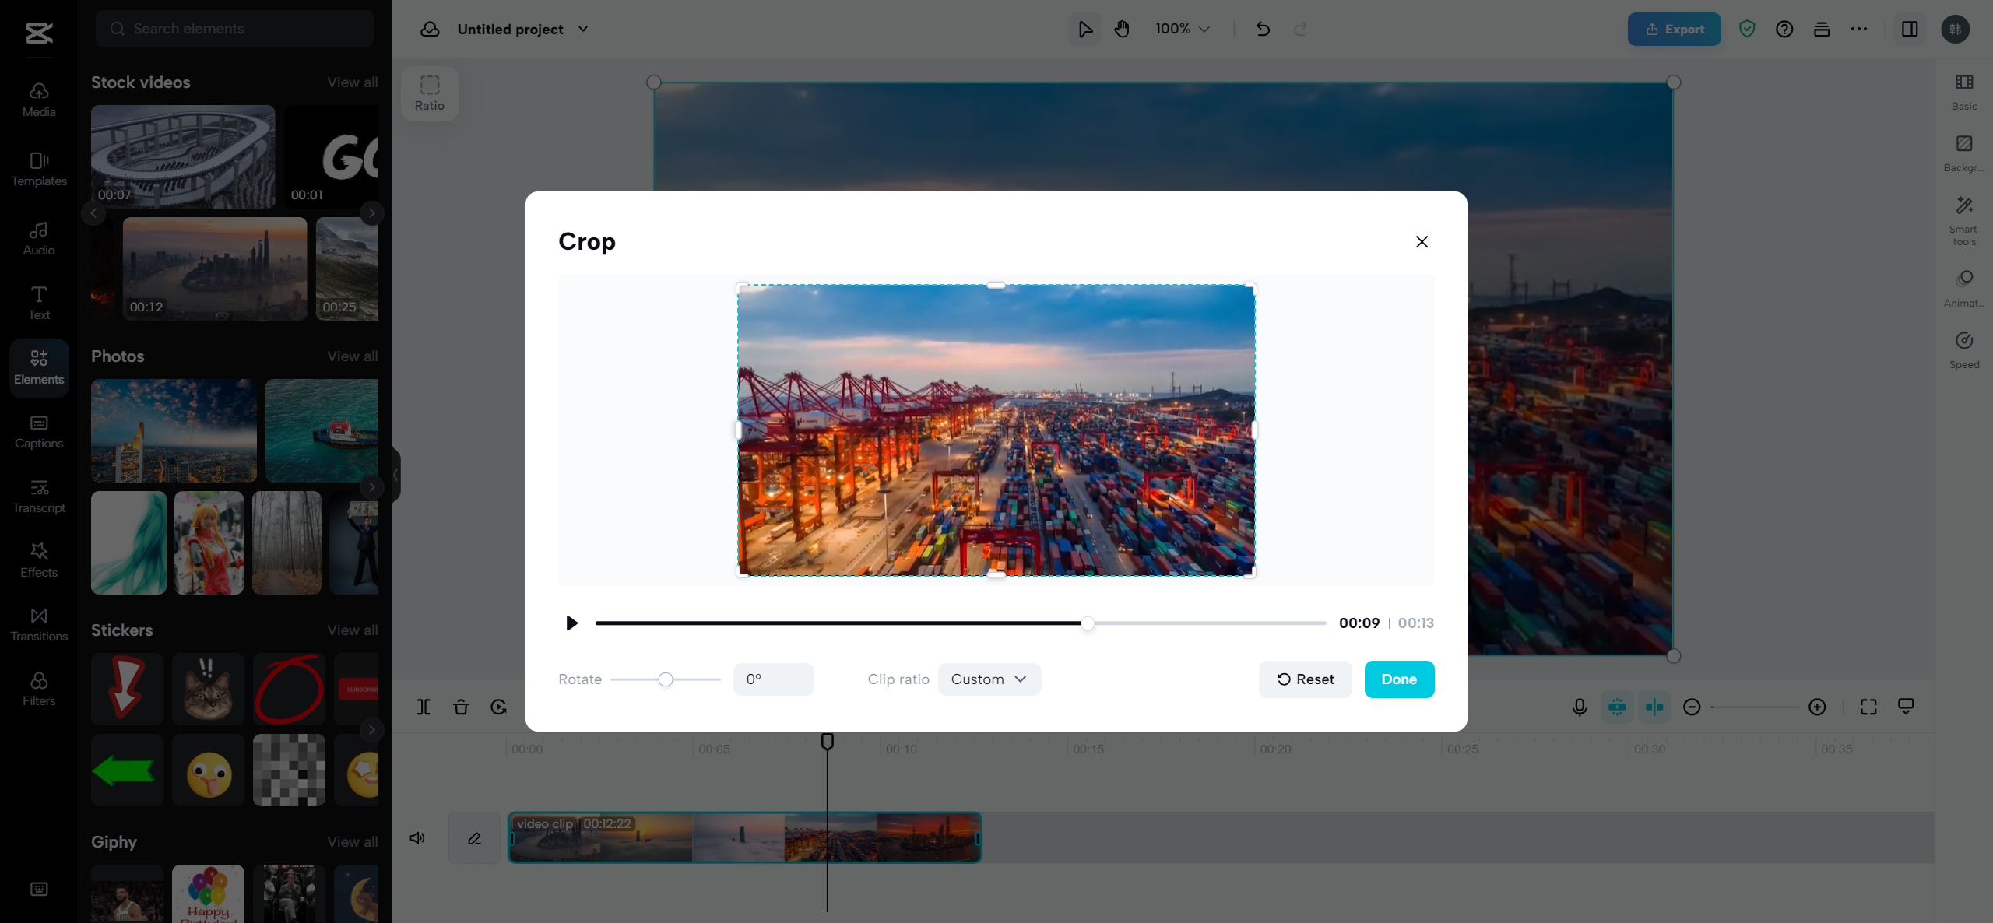The width and height of the screenshot is (1993, 923).
Task: Toggle timeline snapping
Action: tap(1617, 707)
